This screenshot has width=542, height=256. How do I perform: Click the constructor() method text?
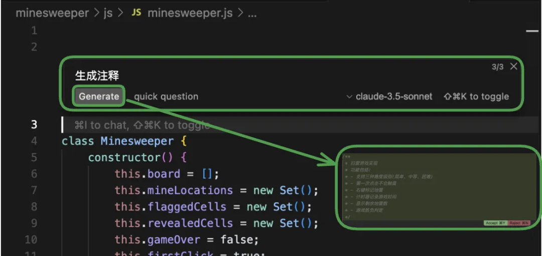coord(138,158)
